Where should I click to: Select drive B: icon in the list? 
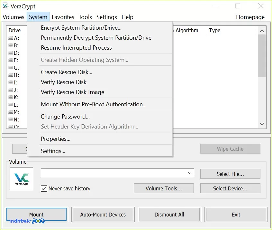(x=11, y=45)
